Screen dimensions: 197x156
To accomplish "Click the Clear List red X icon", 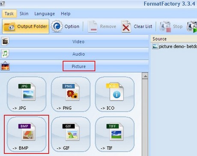I will (126, 26).
